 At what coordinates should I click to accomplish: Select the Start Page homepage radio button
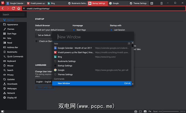(74, 30)
